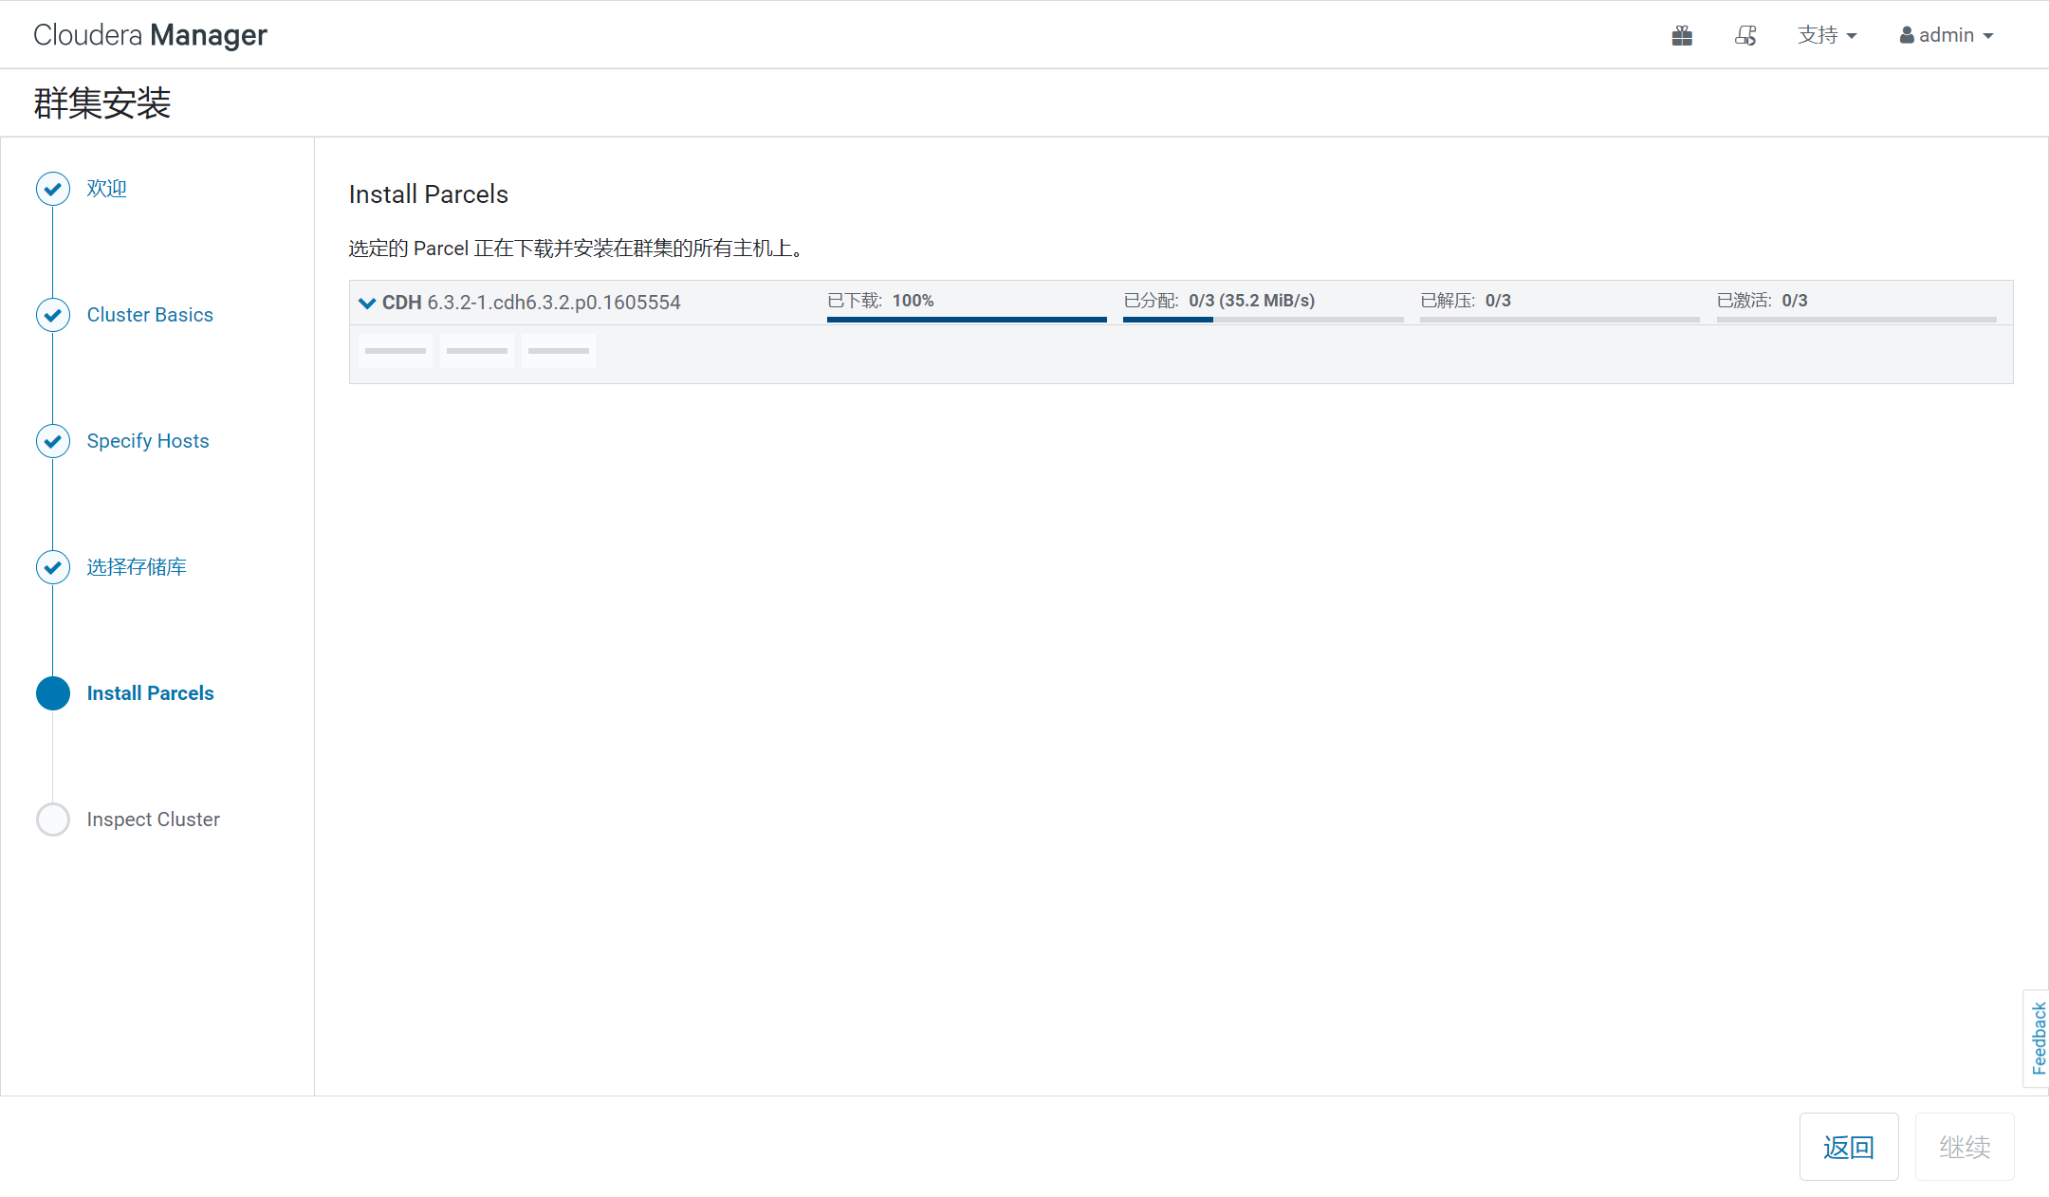Viewport: 2049px width, 1197px height.
Task: Click the checkmark circle beside 欢迎
Action: click(53, 189)
